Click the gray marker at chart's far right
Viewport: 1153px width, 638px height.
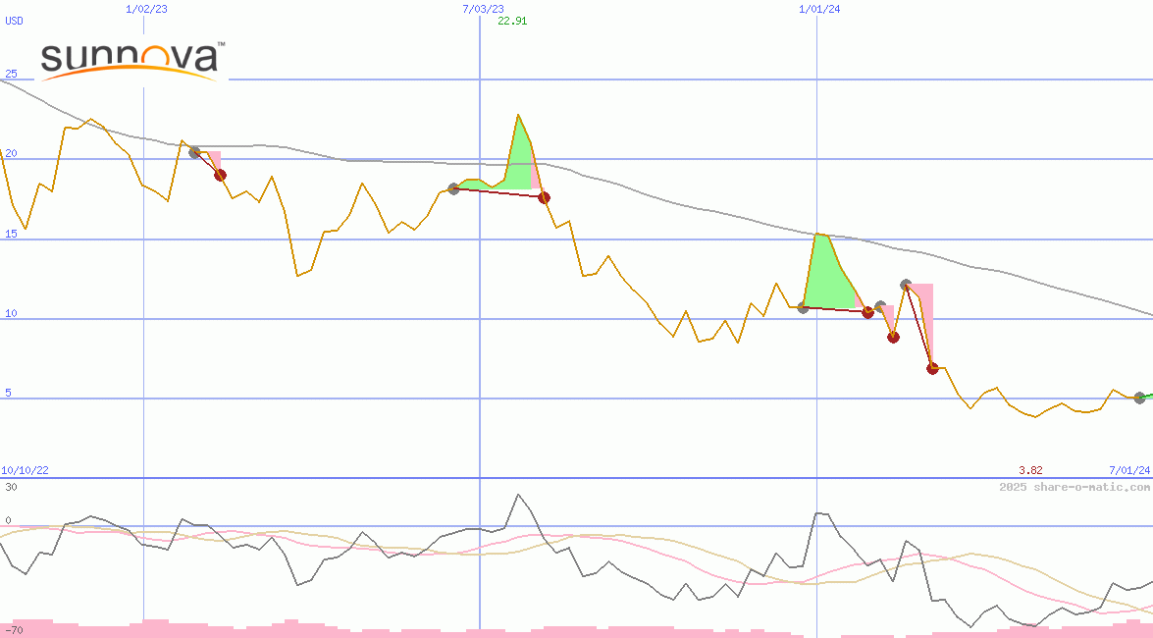(x=1139, y=398)
